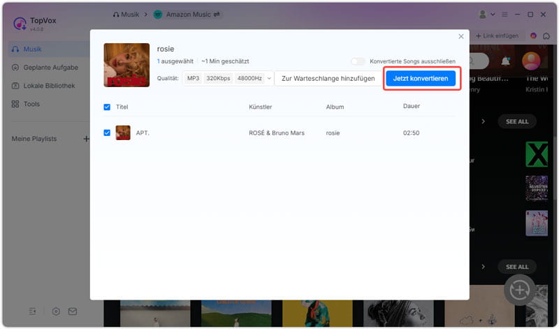The width and height of the screenshot is (559, 329).
Task: Click the 48000Hz quality tag
Action: [x=249, y=78]
